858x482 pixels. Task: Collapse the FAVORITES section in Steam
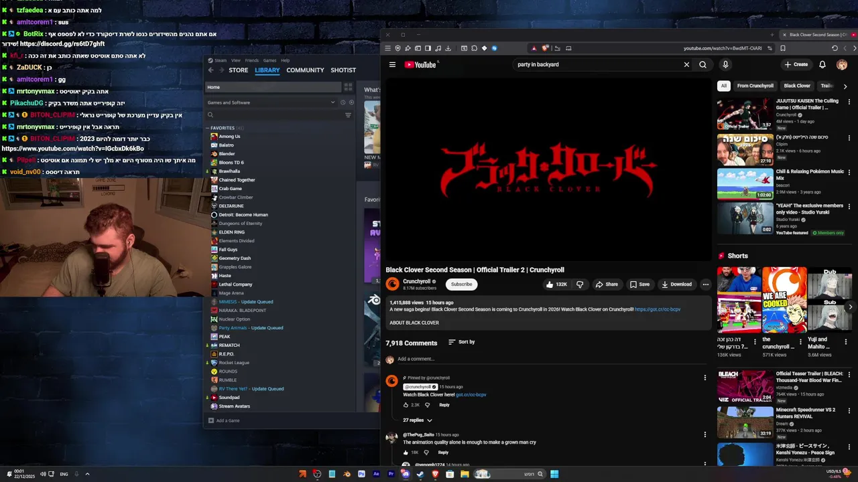pyautogui.click(x=208, y=128)
